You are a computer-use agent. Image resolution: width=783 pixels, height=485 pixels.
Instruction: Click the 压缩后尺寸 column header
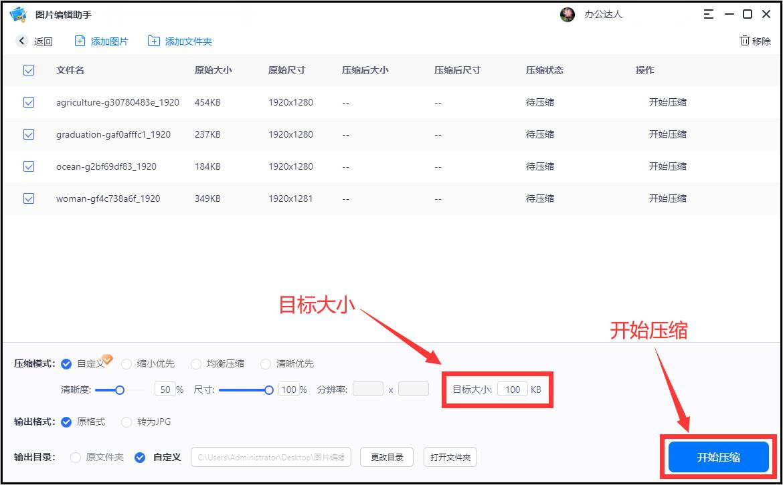point(457,70)
